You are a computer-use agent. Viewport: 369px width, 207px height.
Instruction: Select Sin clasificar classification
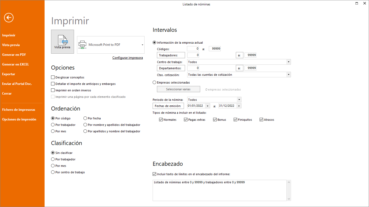coord(53,153)
